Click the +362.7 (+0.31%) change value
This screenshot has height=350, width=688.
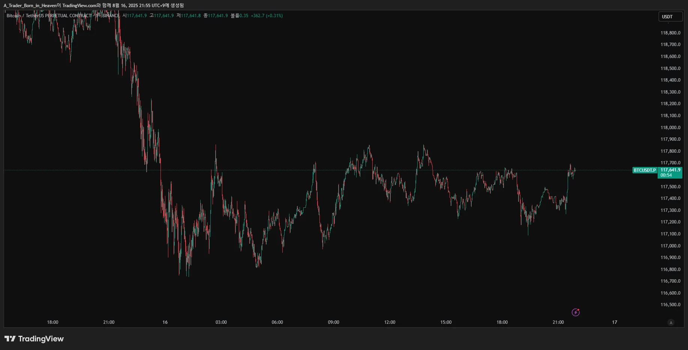pos(267,16)
